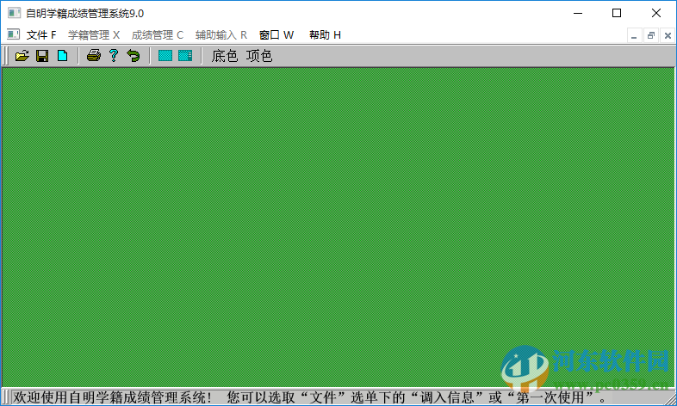This screenshot has width=677, height=406.
Task: Click the green undo arrow icon
Action: [x=134, y=56]
